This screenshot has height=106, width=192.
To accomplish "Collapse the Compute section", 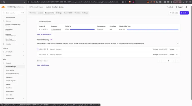I will tap(23, 63).
